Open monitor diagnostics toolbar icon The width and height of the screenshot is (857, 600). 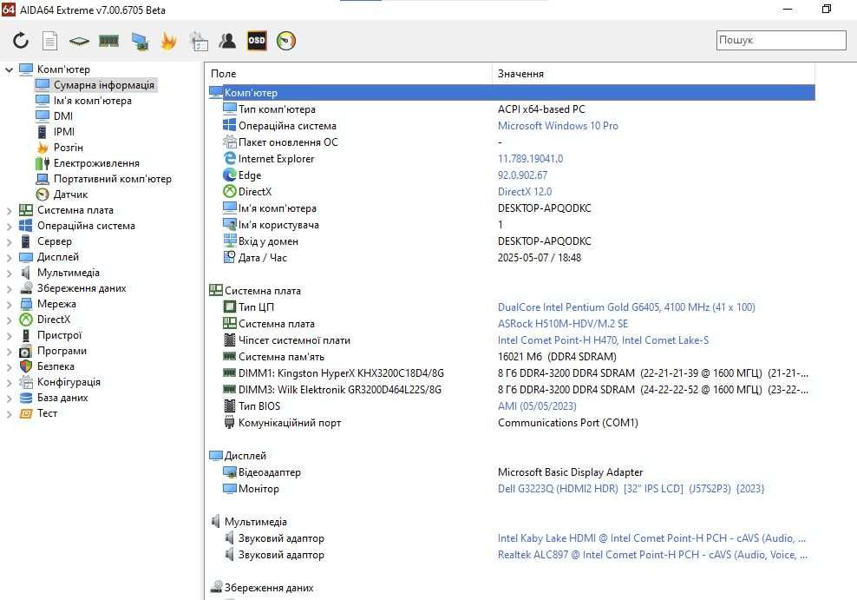coord(140,41)
